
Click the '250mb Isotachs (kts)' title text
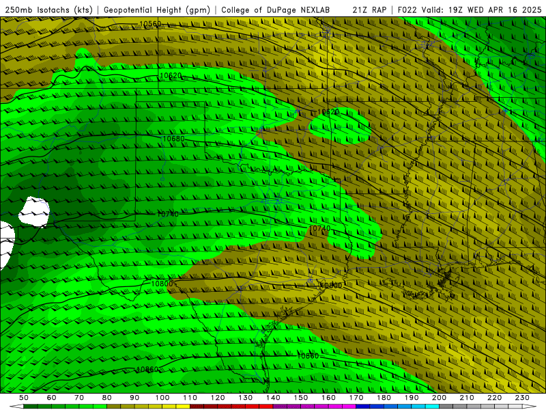[49, 10]
